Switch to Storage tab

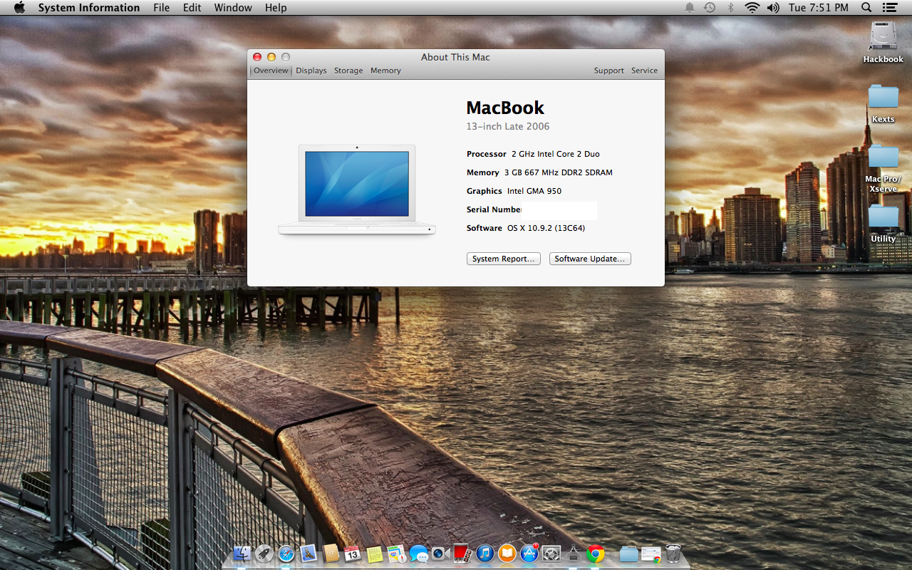click(348, 71)
